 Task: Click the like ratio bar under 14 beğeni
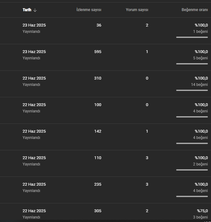192,90
